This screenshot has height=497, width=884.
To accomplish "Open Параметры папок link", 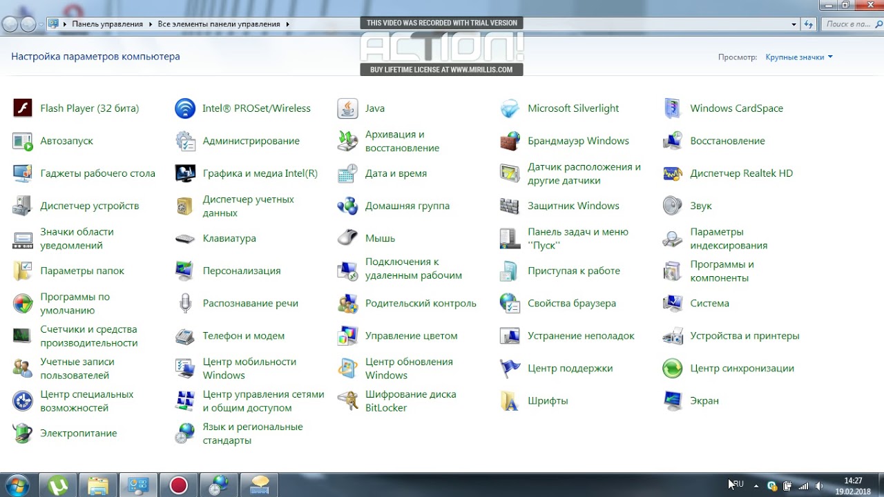I will click(82, 271).
